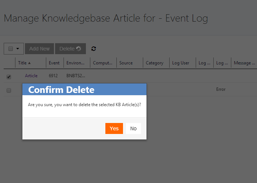Click the refresh icon in the toolbar

point(94,49)
